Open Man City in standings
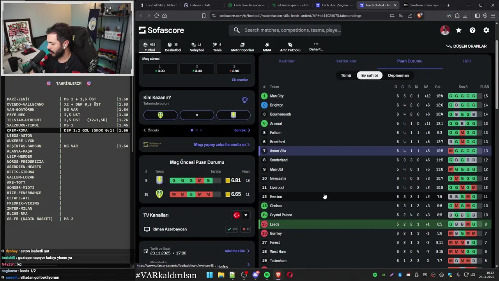 pos(375,96)
